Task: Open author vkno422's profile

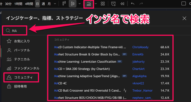Action: click(x=138, y=83)
